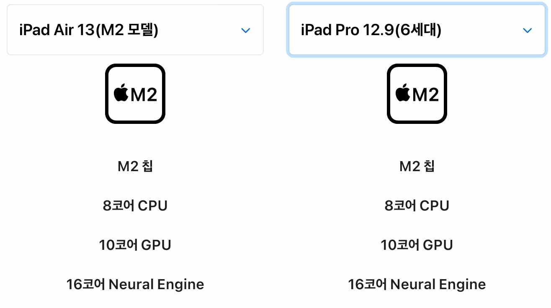Click the 8코어 CPU spec under iPad Air
Screen dimensions: 551x308
135,205
